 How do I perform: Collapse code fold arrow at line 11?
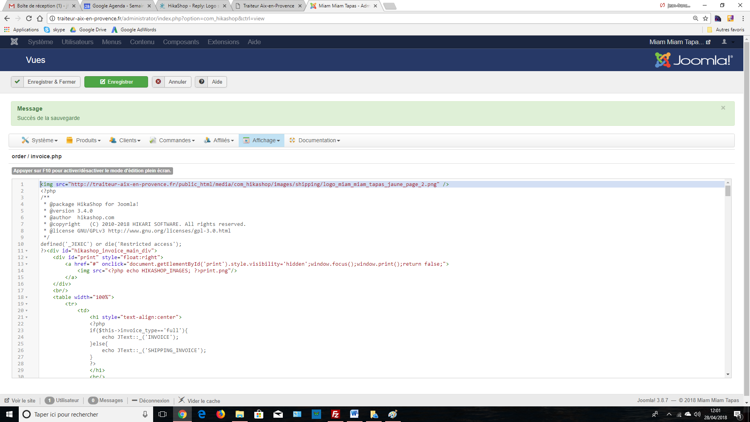coord(27,251)
